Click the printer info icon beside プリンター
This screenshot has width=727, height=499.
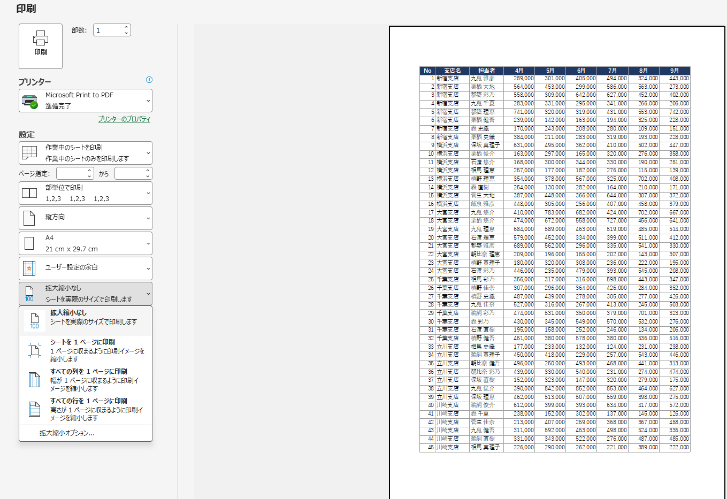(149, 80)
